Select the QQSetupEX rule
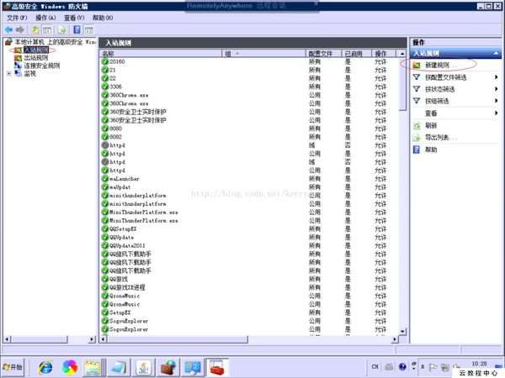This screenshot has height=378, width=505. point(123,228)
